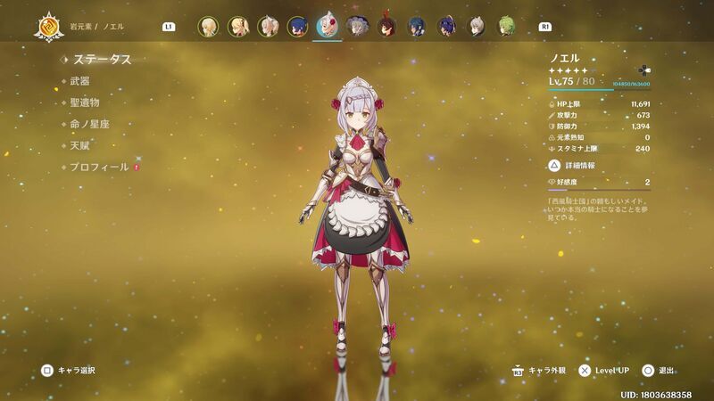Select the green-haired character avatar
714x401 pixels.
pyautogui.click(x=505, y=27)
